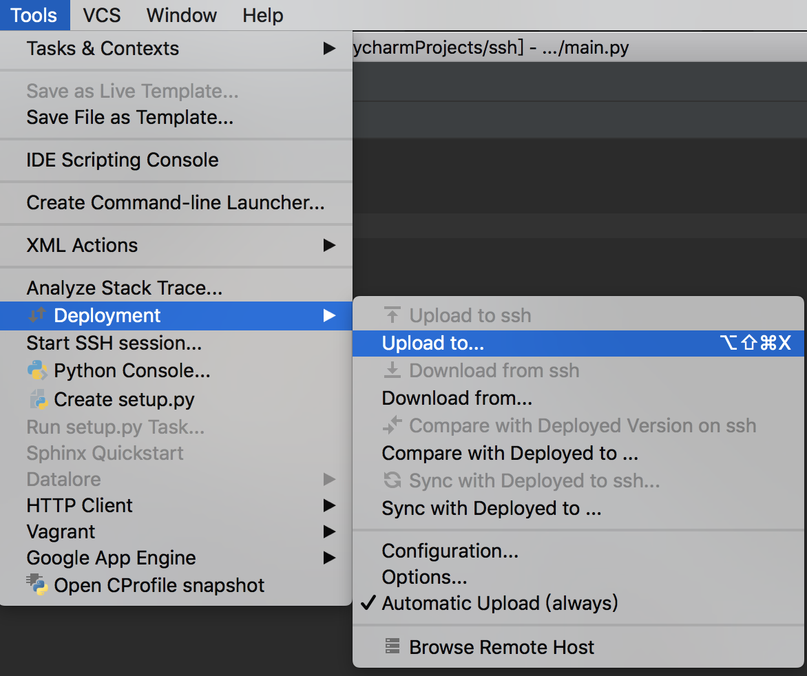Click the Python Console snake icon
This screenshot has width=807, height=676.
(x=37, y=370)
